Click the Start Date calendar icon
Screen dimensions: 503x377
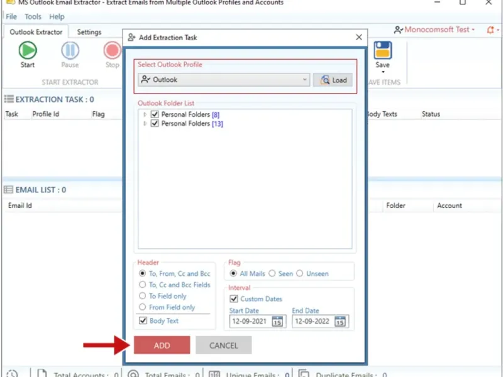277,321
